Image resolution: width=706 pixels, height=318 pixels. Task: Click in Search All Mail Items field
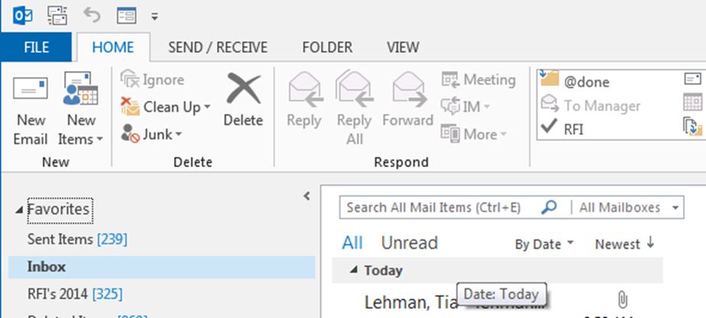tap(439, 207)
